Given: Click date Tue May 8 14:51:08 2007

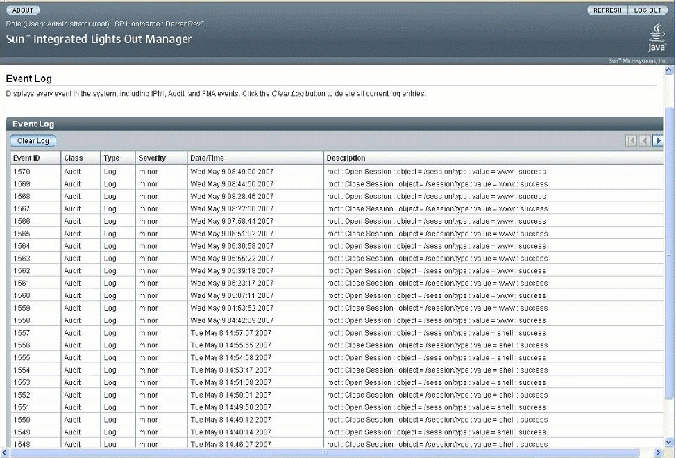Looking at the screenshot, I should pos(231,382).
